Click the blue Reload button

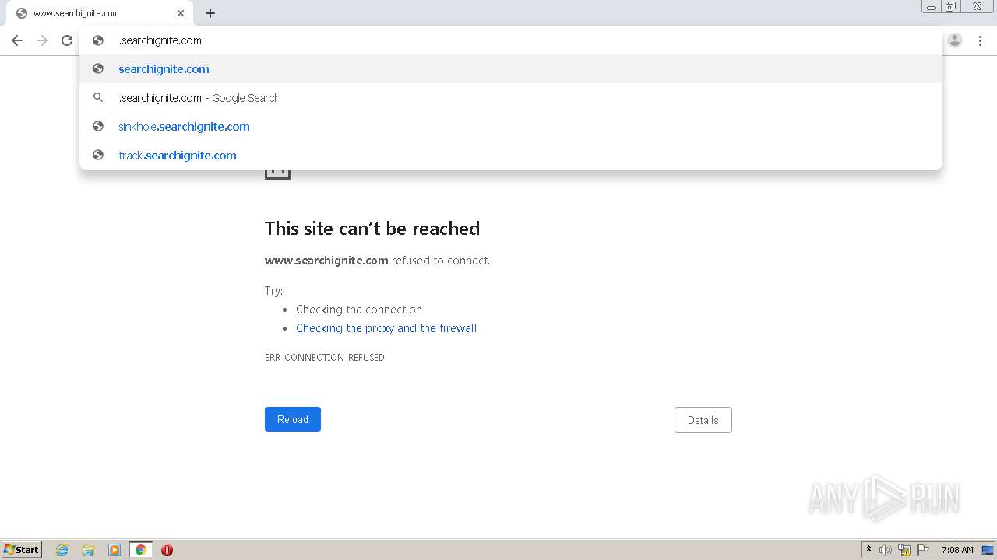(x=293, y=419)
